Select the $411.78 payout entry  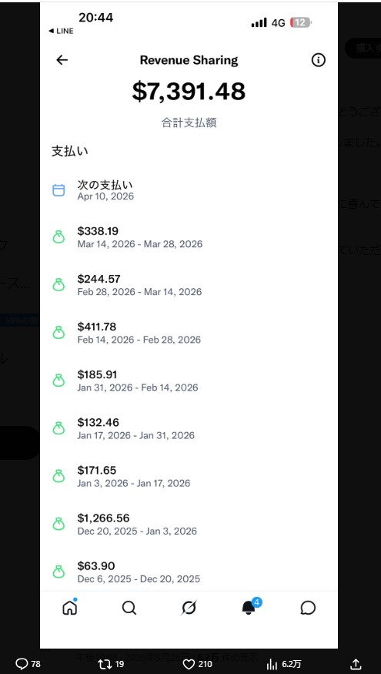189,333
